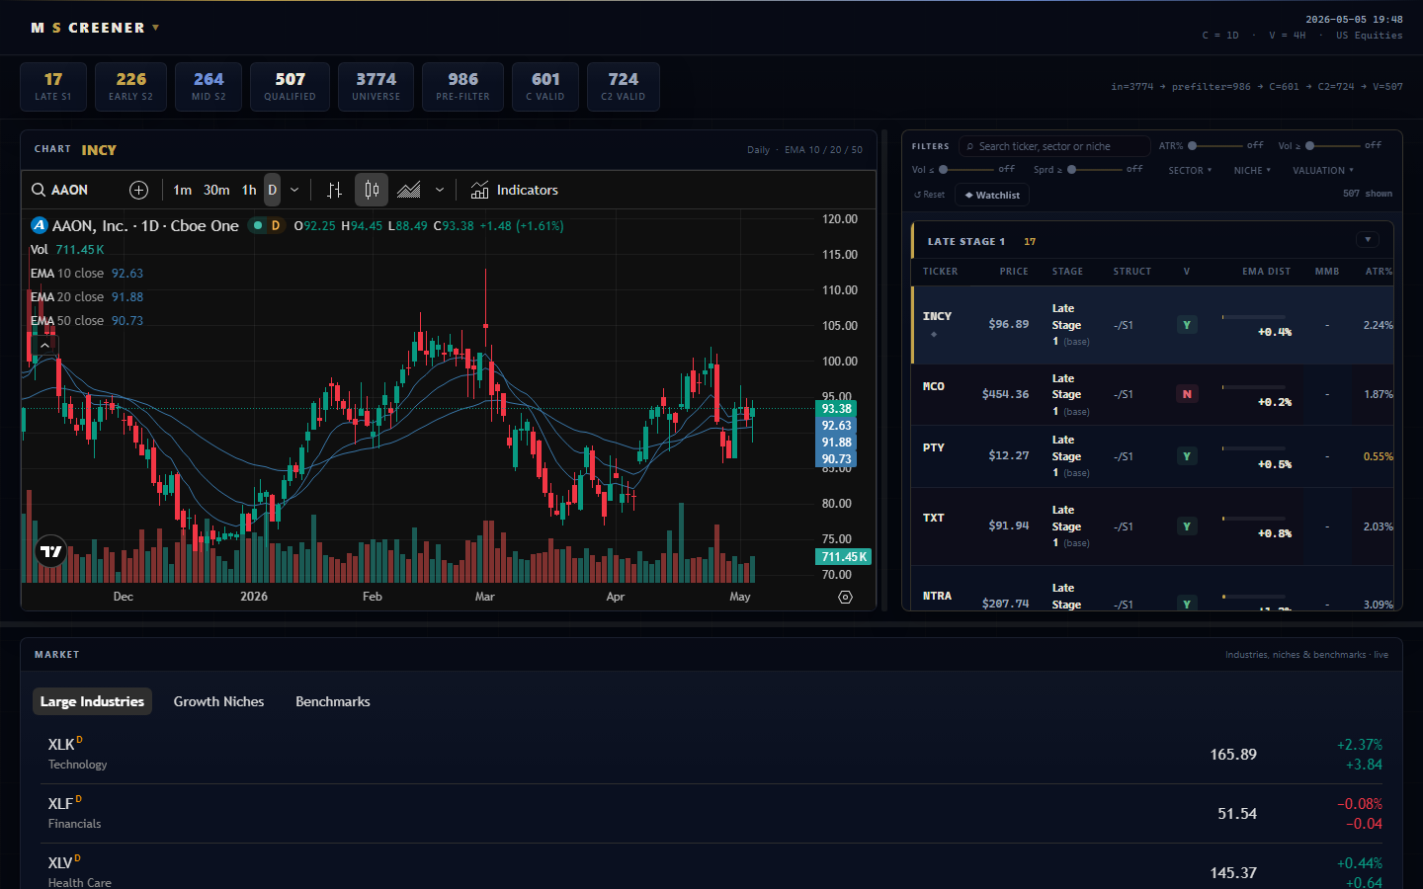Select the Area chart style

[409, 190]
